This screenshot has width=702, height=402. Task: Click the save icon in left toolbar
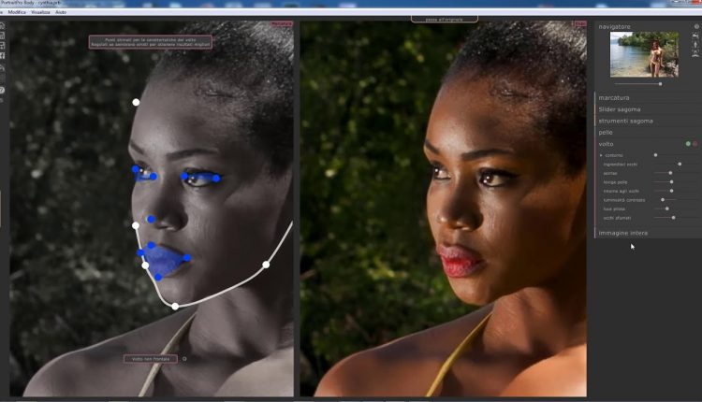coord(2,36)
